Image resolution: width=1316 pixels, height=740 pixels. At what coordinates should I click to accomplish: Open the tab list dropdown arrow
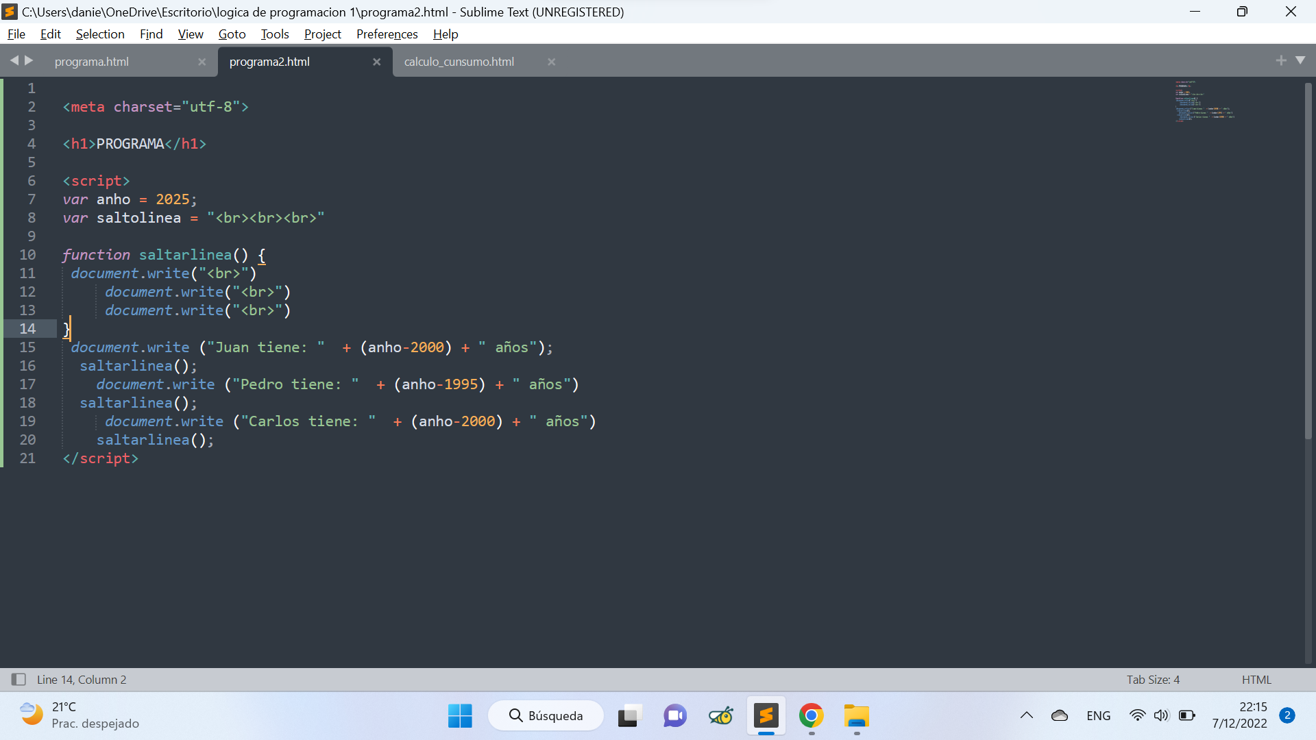click(x=1300, y=60)
